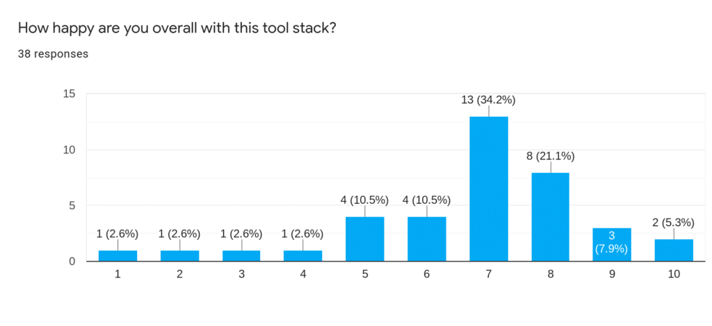Click the bar for rating 10
The height and width of the screenshot is (326, 712).
click(674, 250)
